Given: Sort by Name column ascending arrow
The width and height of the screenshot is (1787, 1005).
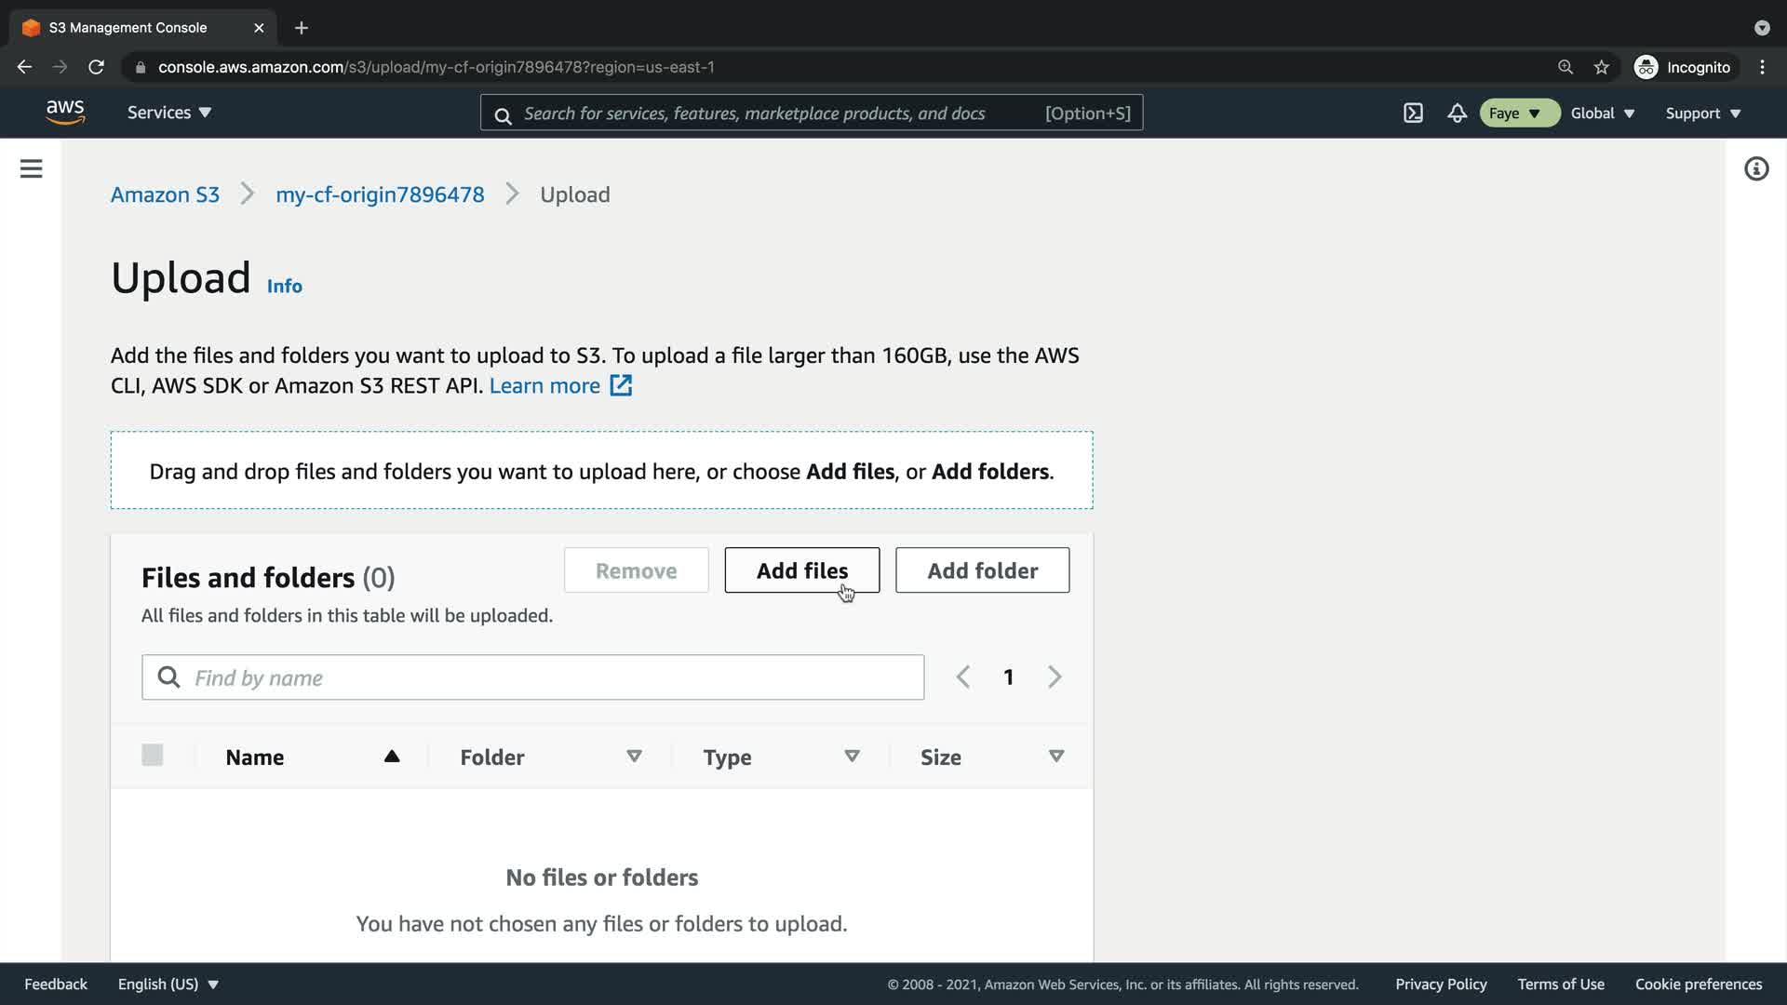Looking at the screenshot, I should [392, 757].
